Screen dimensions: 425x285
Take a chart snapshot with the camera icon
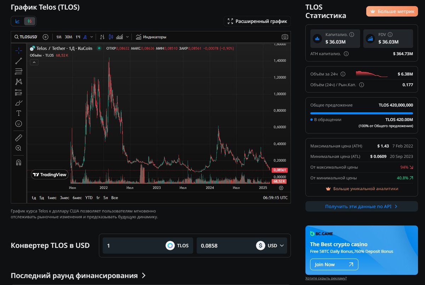tap(285, 36)
